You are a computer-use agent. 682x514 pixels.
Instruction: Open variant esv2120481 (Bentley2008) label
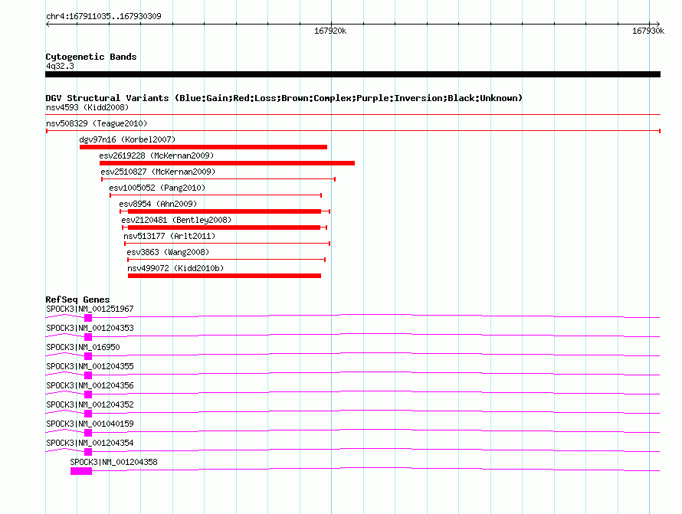tap(176, 220)
